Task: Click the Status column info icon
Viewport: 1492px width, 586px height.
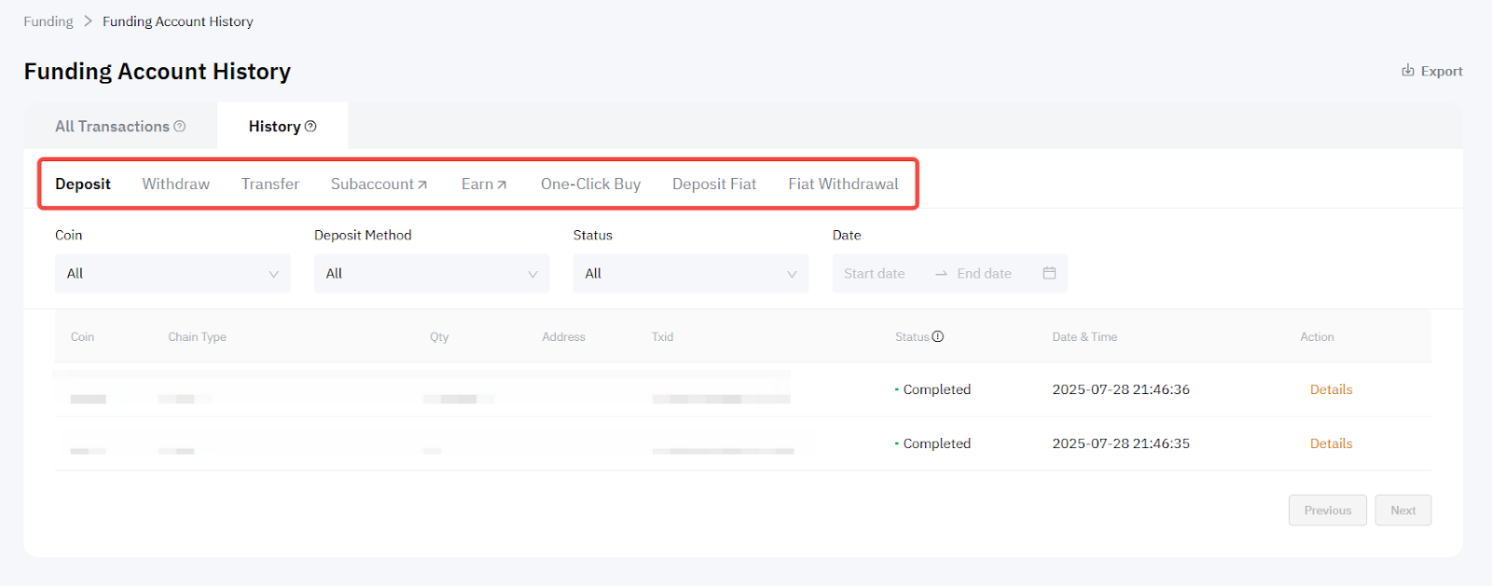Action: point(938,337)
